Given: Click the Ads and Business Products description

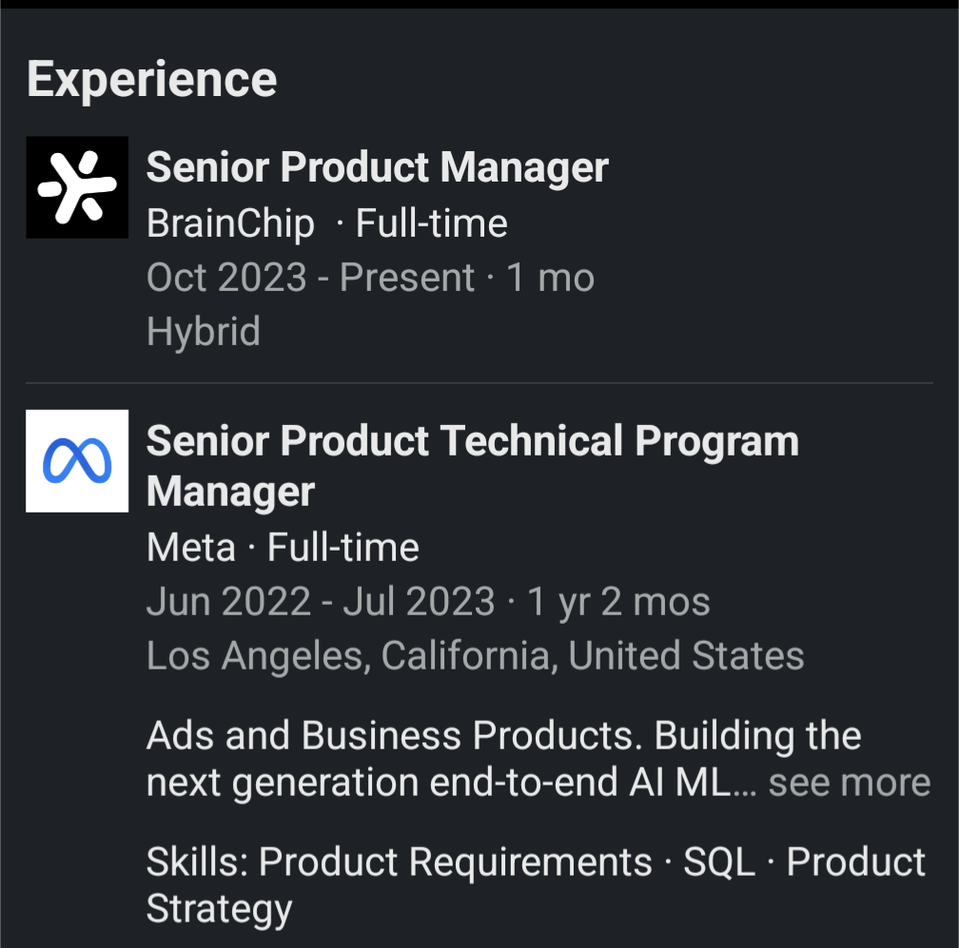Looking at the screenshot, I should (x=504, y=759).
